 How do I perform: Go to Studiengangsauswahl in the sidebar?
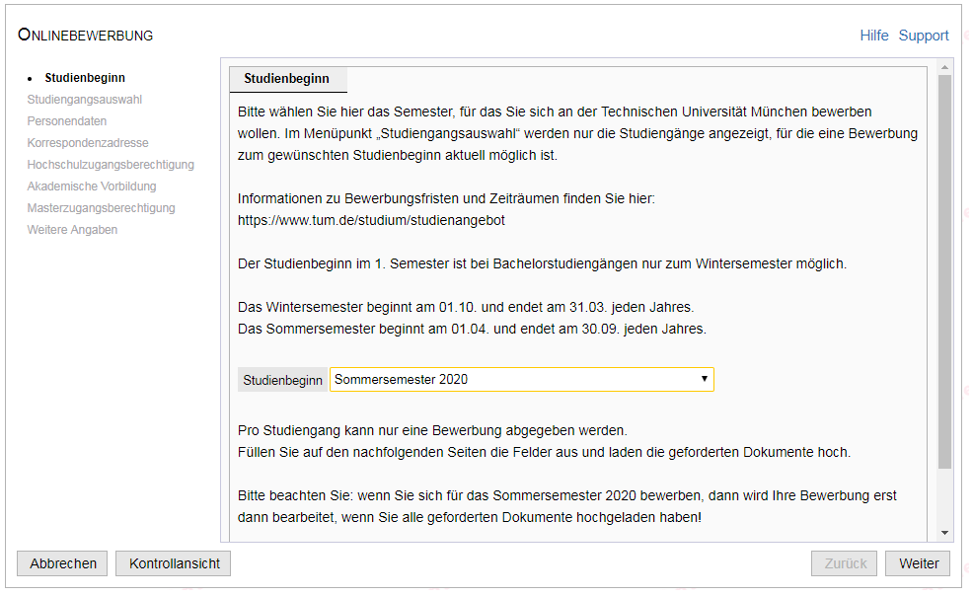[x=85, y=100]
